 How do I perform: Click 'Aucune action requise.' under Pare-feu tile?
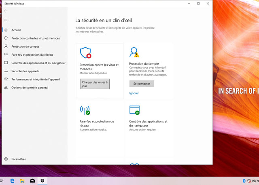[x=93, y=130]
